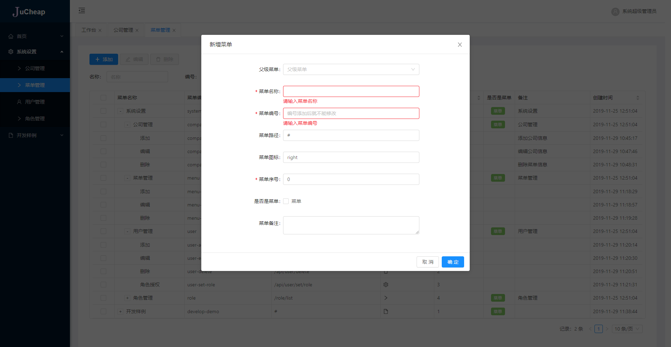Switch to the 公司管理 tab

tap(123, 30)
